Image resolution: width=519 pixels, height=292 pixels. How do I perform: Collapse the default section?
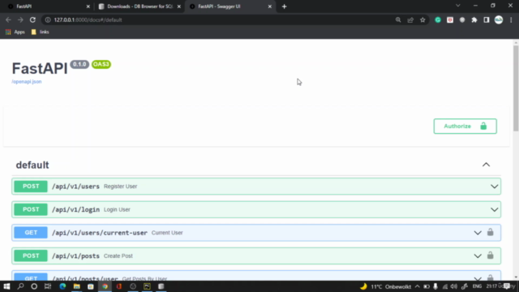click(486, 165)
